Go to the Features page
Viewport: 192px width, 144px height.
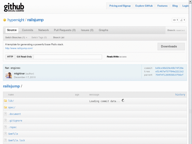[162, 6]
